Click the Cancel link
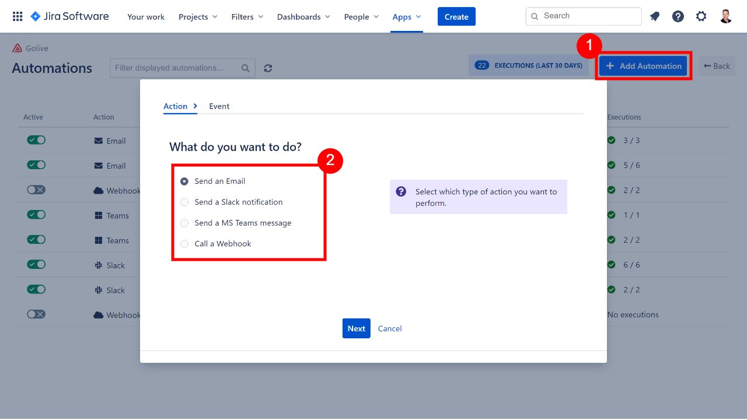Screen dimensions: 747x420 click(x=390, y=328)
